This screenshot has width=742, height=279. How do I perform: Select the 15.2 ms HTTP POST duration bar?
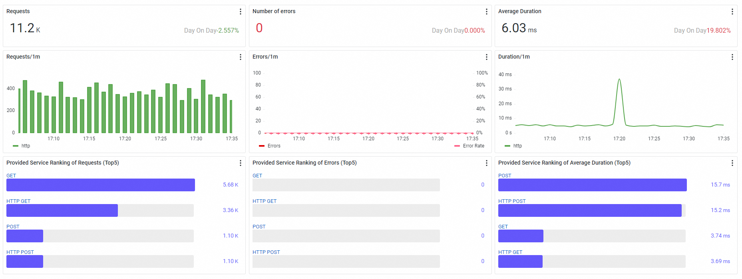[590, 210]
